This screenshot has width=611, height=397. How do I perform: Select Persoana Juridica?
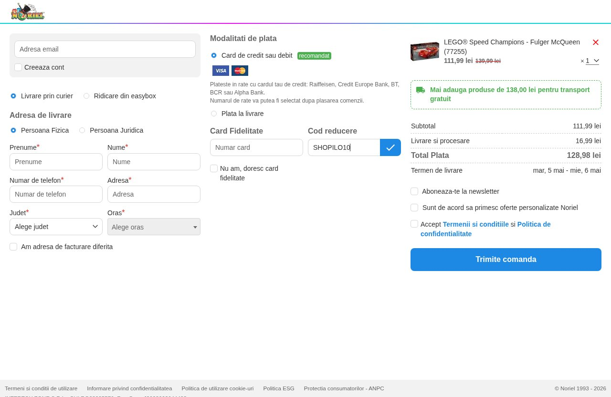(x=82, y=130)
